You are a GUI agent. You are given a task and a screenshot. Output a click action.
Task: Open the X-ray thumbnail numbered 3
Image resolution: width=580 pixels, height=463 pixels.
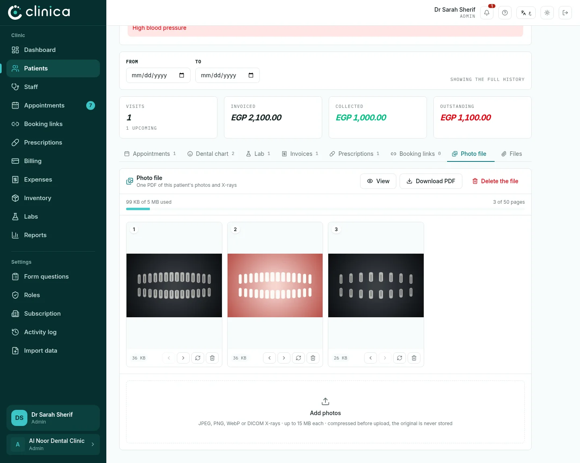click(x=376, y=285)
